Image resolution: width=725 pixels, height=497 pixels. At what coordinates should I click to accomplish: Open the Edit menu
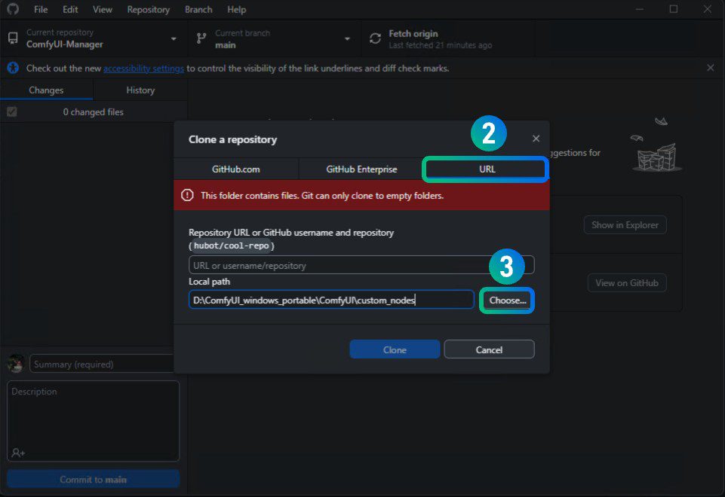[70, 9]
